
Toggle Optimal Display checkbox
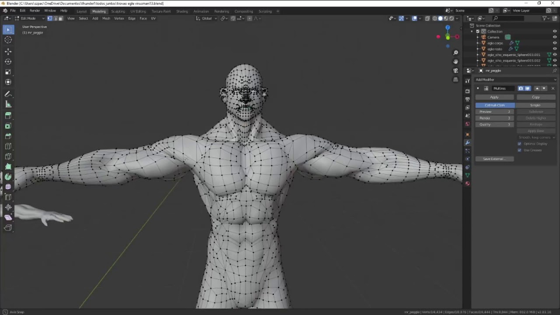(x=519, y=143)
